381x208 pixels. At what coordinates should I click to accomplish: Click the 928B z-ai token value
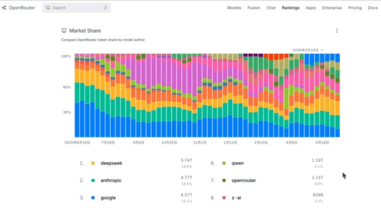pyautogui.click(x=318, y=195)
